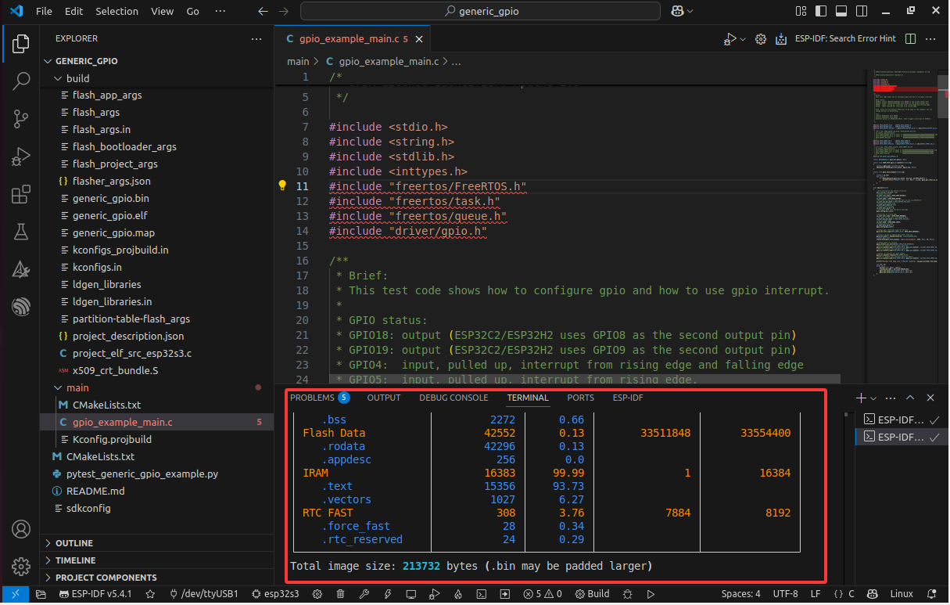950x605 pixels.
Task: Open ESP-IDF menuconfig via gear icon
Action: [x=317, y=594]
